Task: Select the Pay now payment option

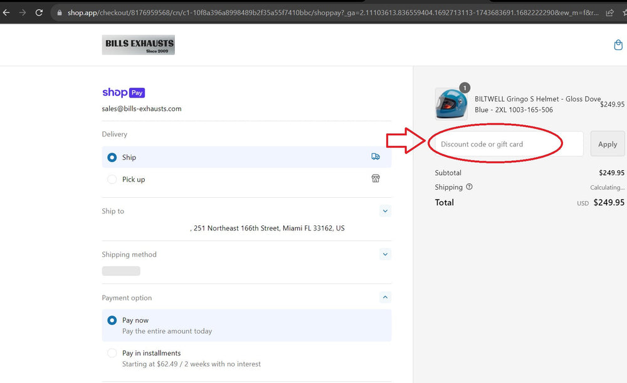Action: click(x=112, y=320)
